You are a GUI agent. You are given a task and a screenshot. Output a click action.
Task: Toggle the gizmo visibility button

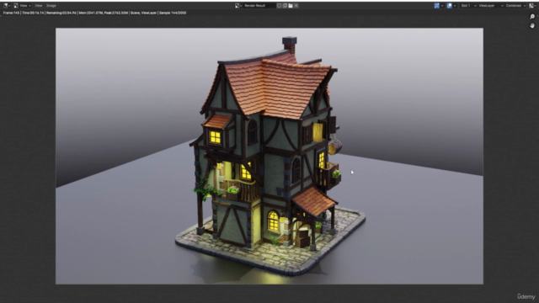[x=436, y=6]
